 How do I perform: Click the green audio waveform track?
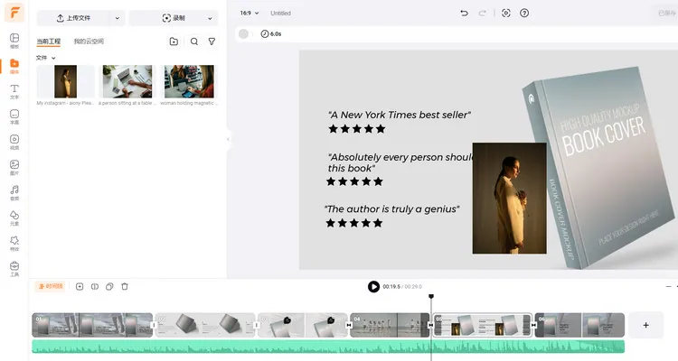click(x=328, y=347)
